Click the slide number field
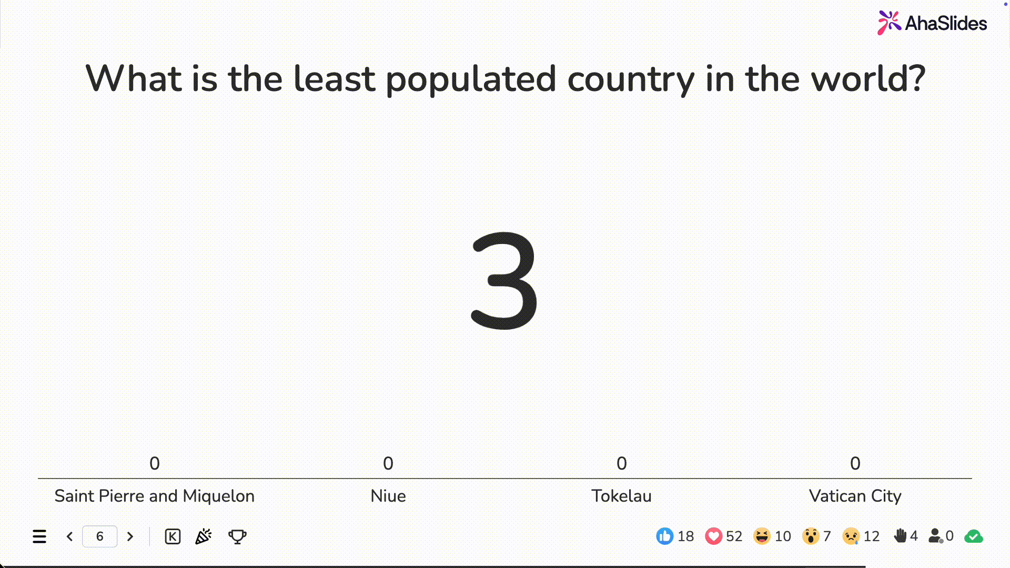Screen dimensions: 1010x568 99,536
